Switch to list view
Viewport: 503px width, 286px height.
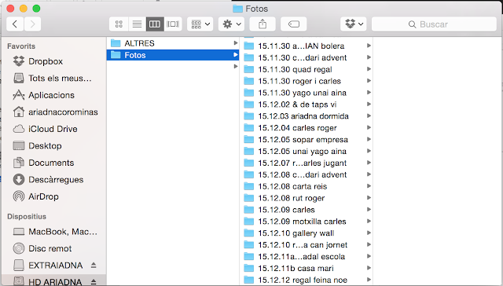point(137,24)
